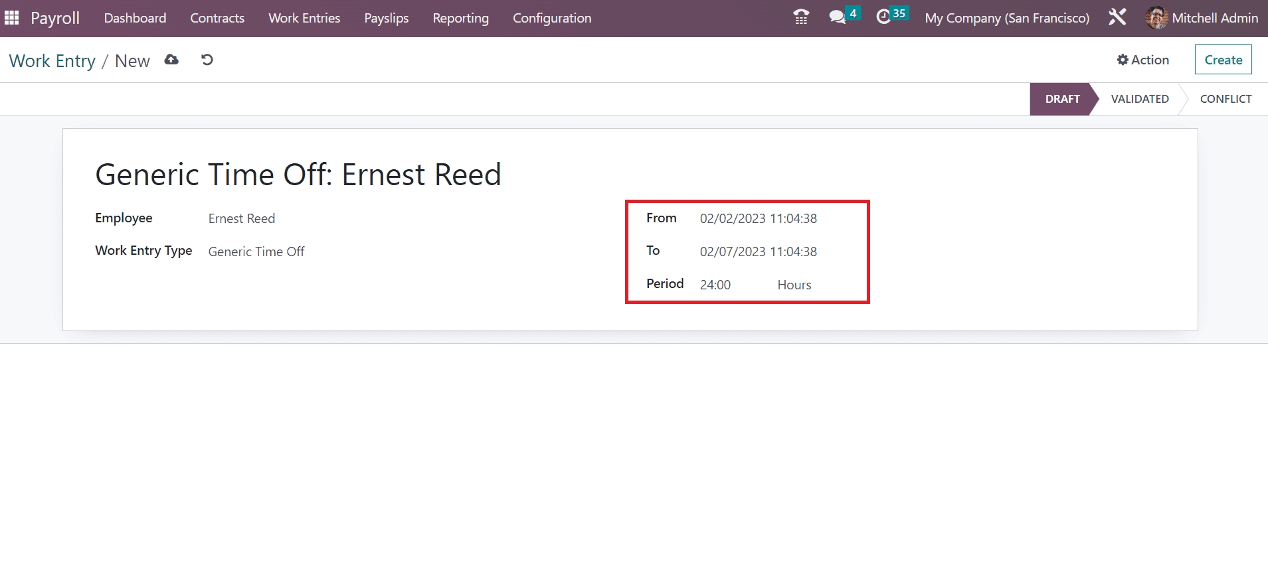
Task: Switch company via My Company (San Francisco)
Action: [x=1006, y=18]
